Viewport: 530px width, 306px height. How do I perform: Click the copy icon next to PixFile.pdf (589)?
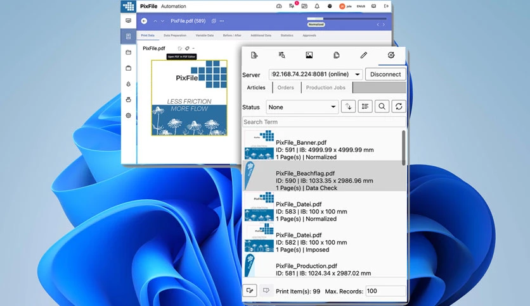click(x=214, y=21)
